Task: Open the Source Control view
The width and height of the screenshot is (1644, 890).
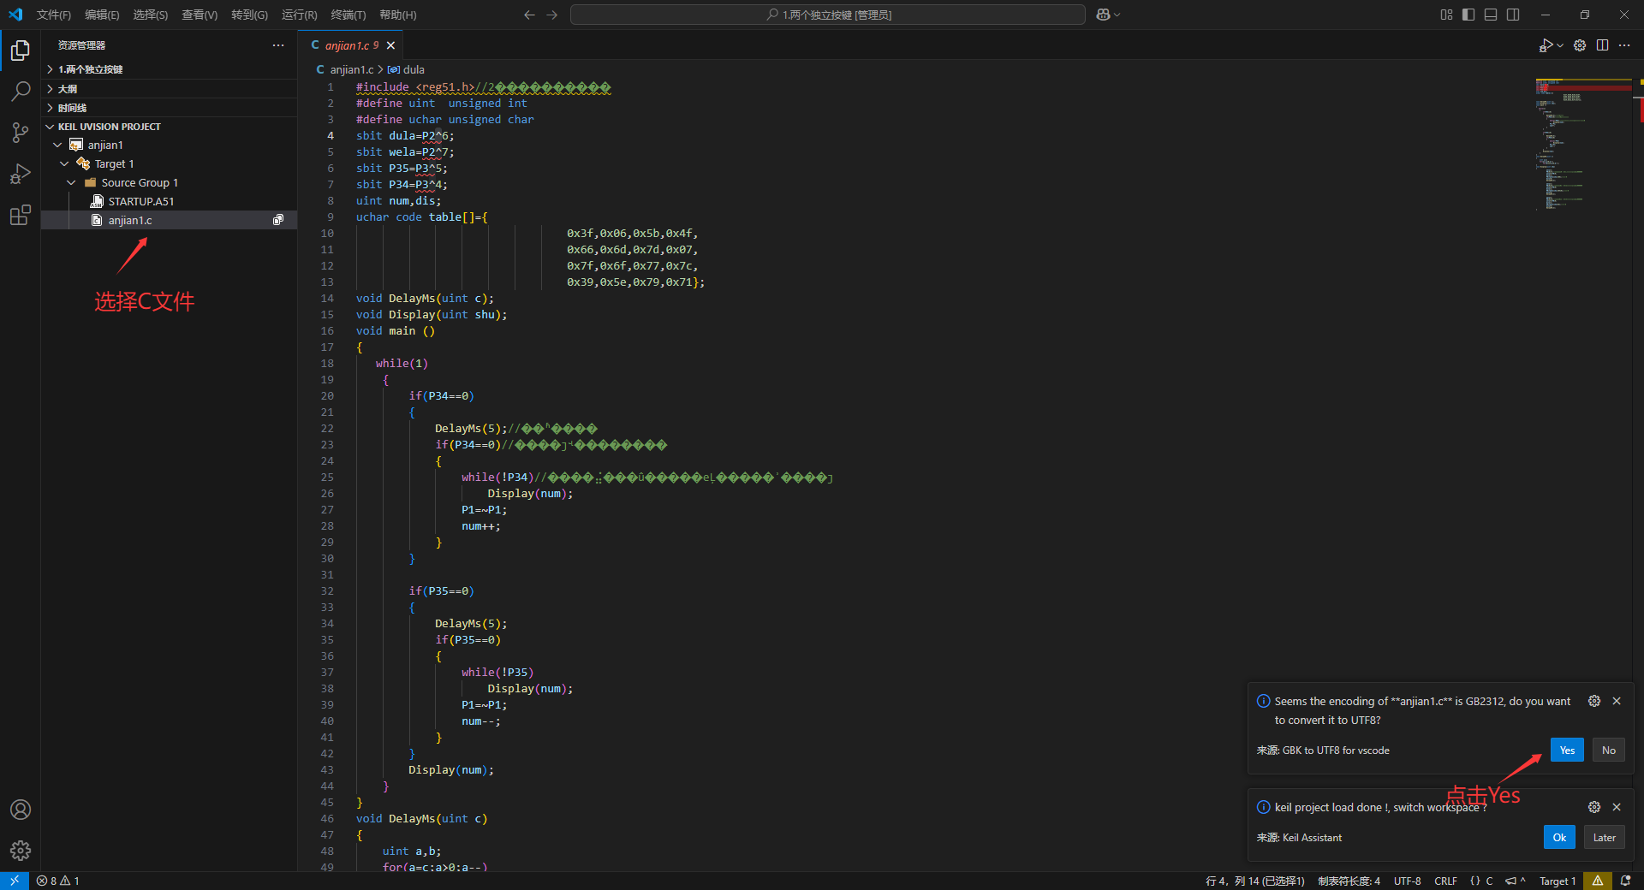Action: coord(21,133)
